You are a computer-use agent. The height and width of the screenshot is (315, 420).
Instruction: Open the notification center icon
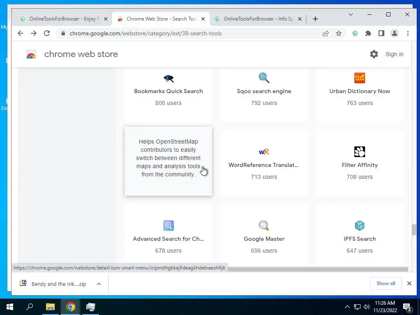pyautogui.click(x=407, y=307)
